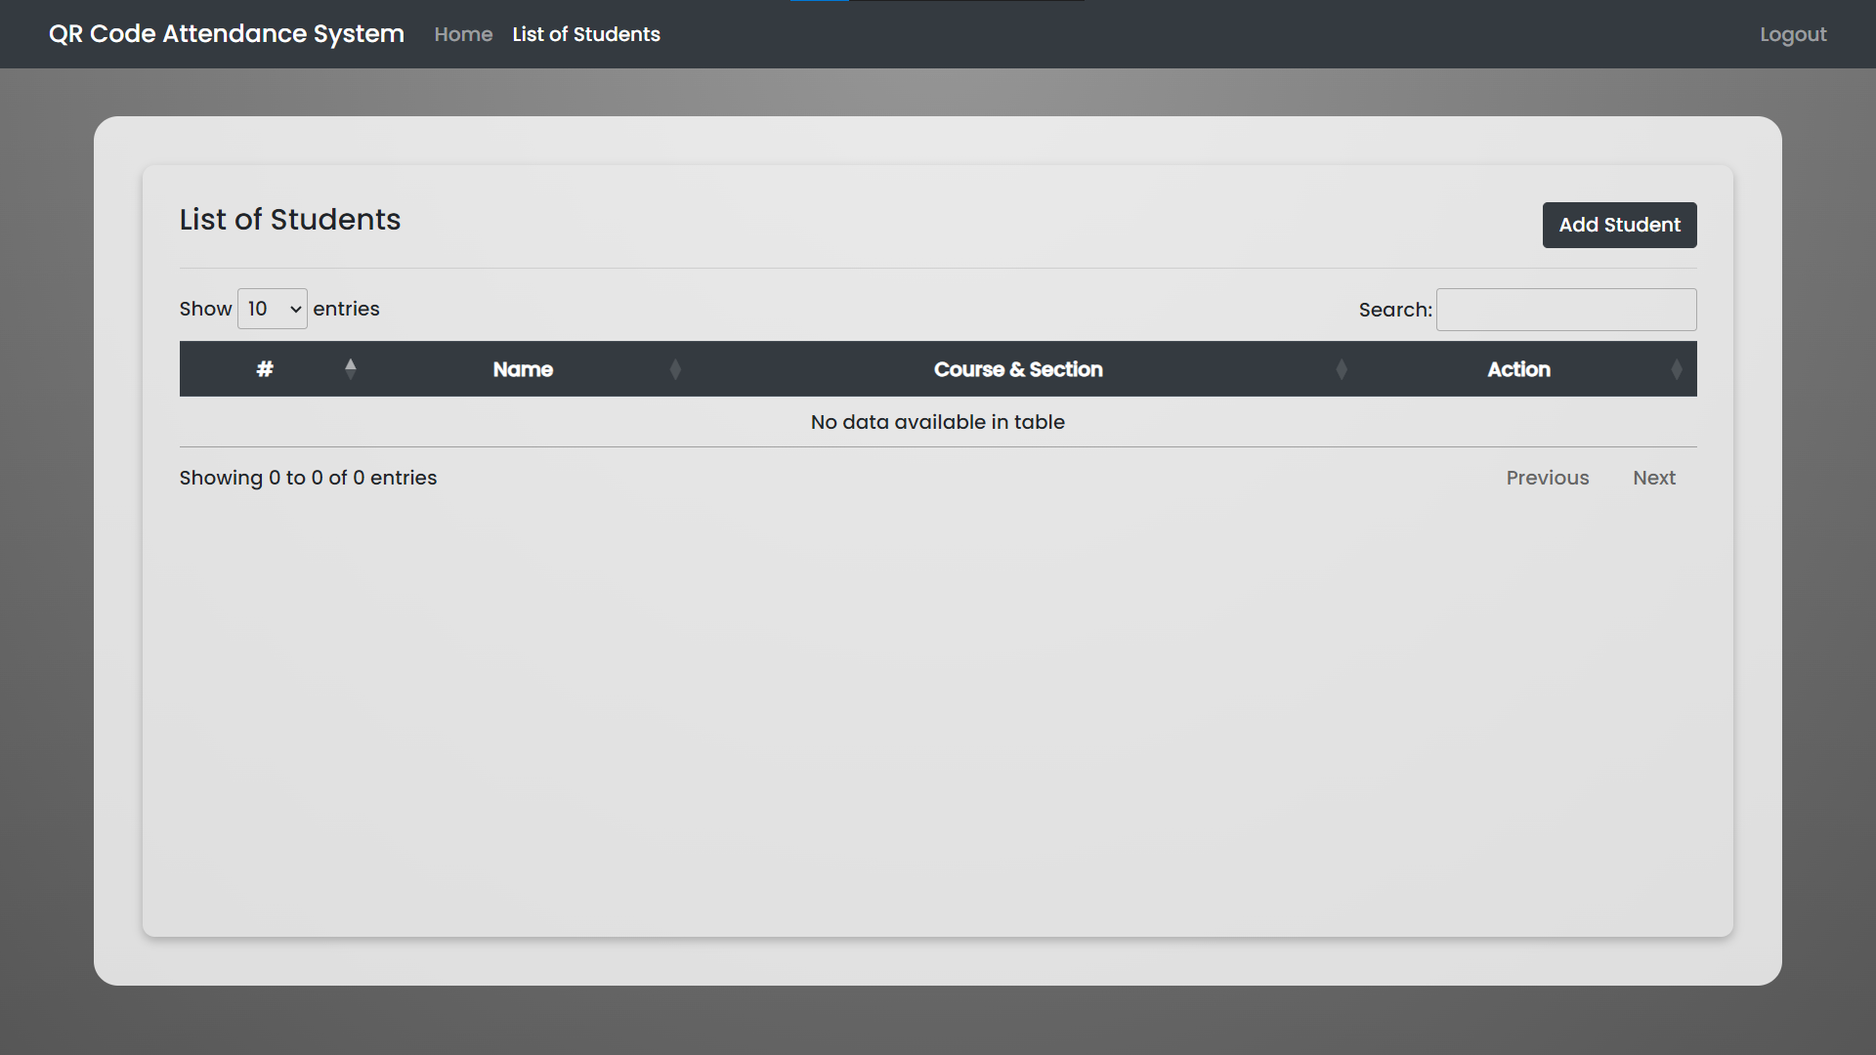Go to the Previous page of entries
1876x1055 pixels.
tap(1548, 478)
